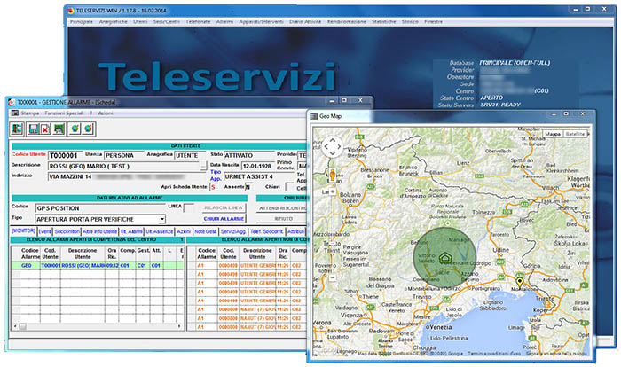Select the Note Gest. tab
This screenshot has height=367, width=621.
(206, 231)
